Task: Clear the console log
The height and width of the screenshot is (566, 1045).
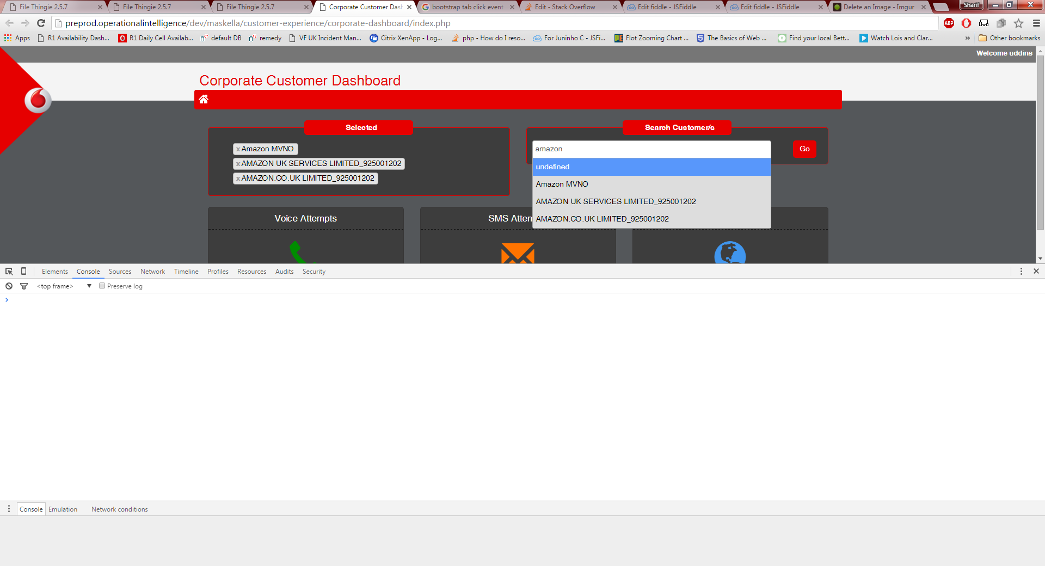Action: click(x=9, y=286)
